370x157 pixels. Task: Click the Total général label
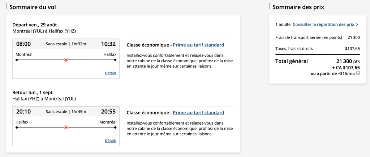point(292,61)
